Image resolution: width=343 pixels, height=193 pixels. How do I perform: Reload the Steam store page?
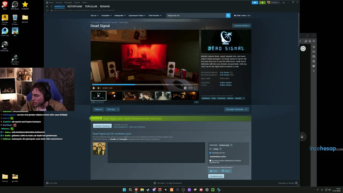tap(47, 10)
